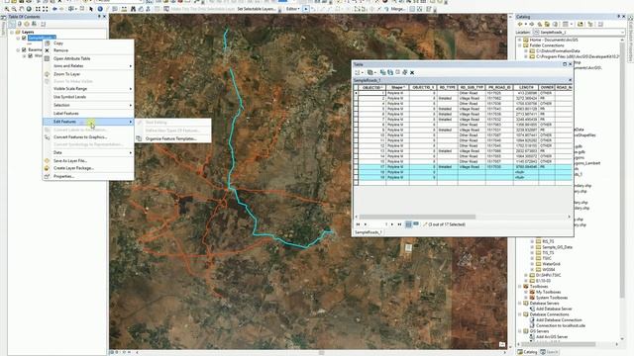Click Move to first record button
Screen dimensions: 634x356
pyautogui.click(x=358, y=224)
